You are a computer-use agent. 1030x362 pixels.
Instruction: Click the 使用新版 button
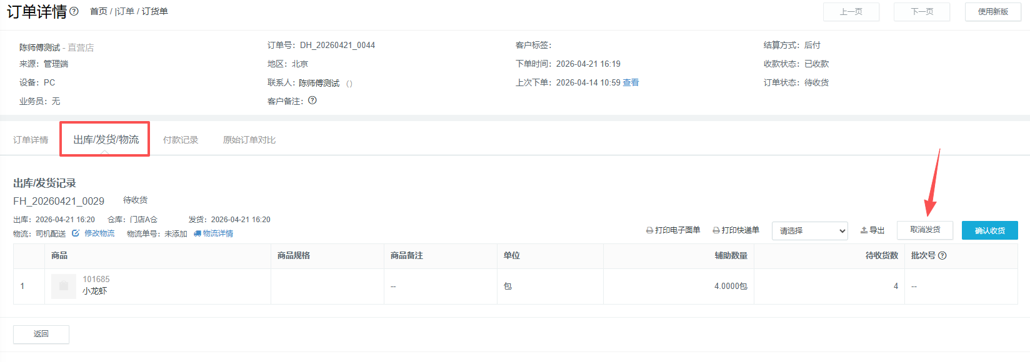(x=993, y=12)
